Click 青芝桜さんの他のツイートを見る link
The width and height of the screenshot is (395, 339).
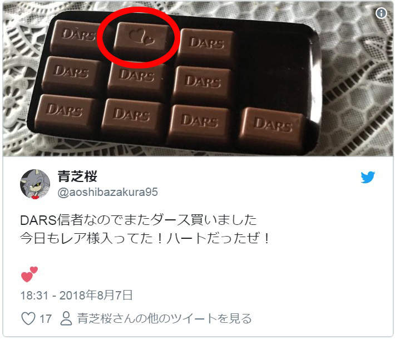pyautogui.click(x=164, y=318)
